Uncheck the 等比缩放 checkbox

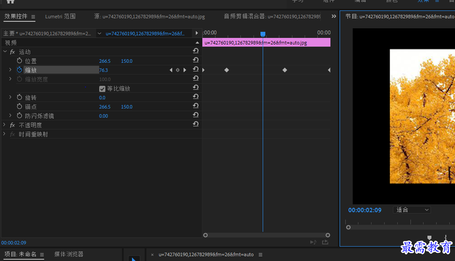click(102, 88)
